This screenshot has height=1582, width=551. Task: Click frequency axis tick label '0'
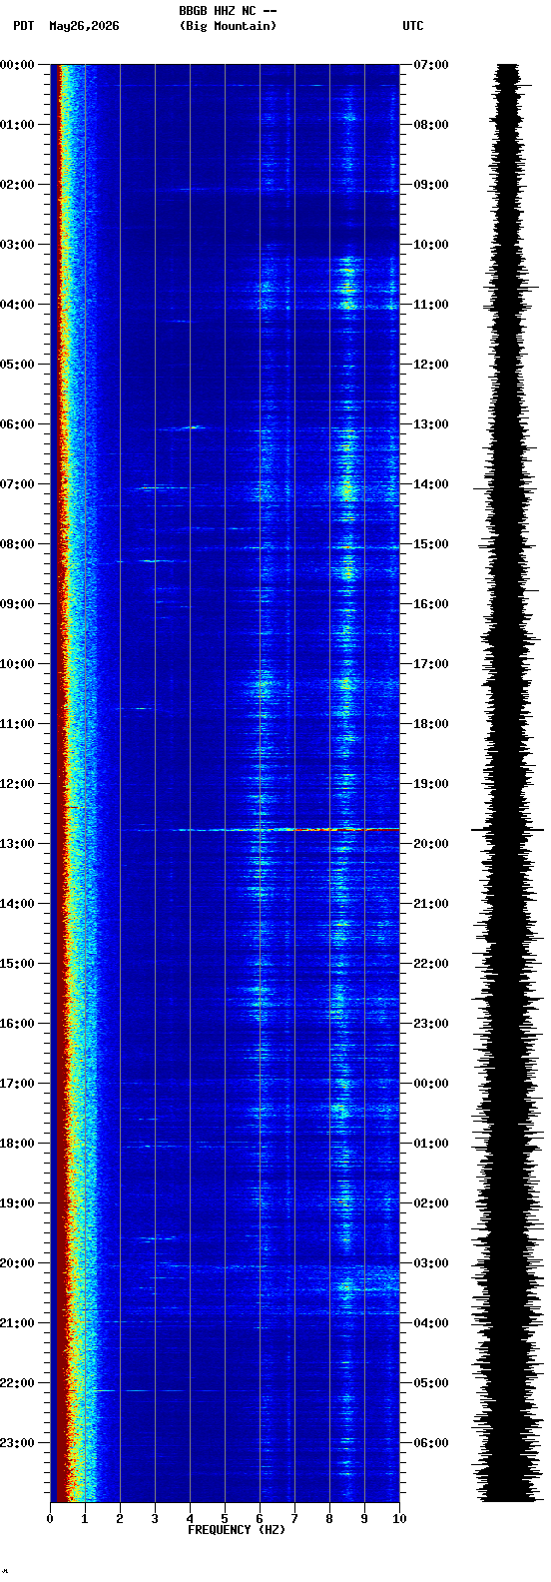click(50, 1519)
